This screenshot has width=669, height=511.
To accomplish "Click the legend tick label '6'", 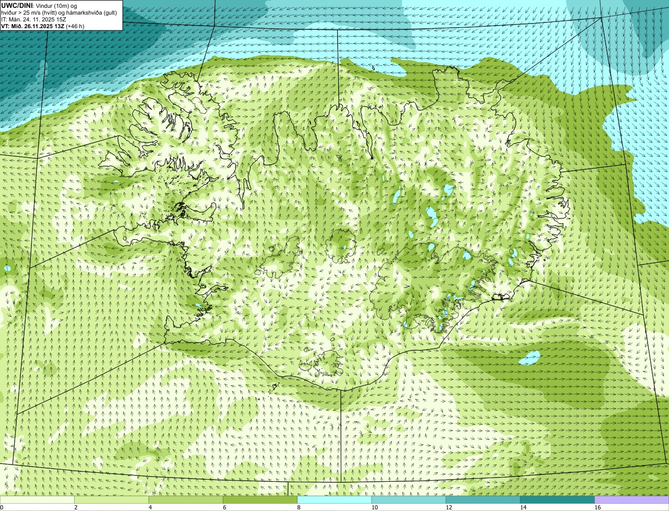I will pyautogui.click(x=225, y=507).
